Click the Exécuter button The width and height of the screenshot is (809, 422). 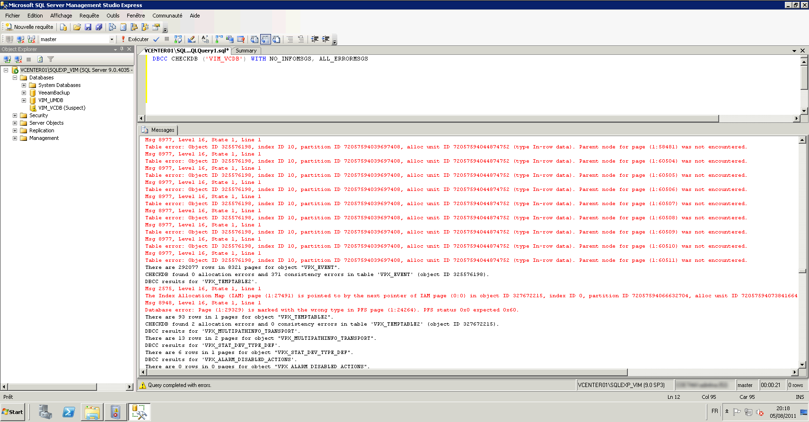pos(135,39)
